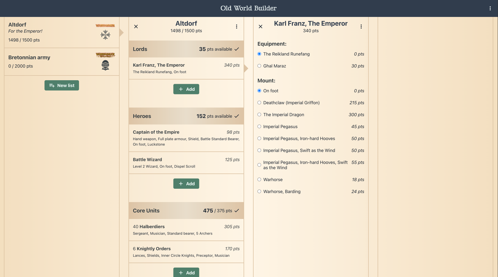The width and height of the screenshot is (498, 277).
Task: Close the Altdorf list panel
Action: 136,27
